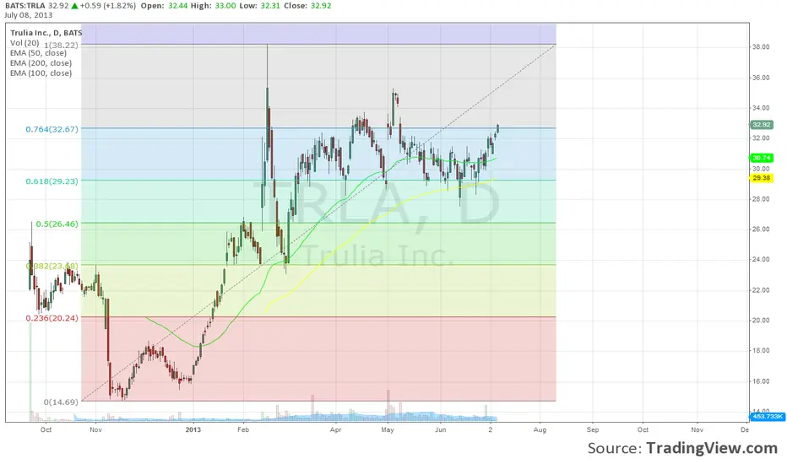Click the 28.00 price axis label
Image resolution: width=787 pixels, height=464 pixels.
(761, 199)
